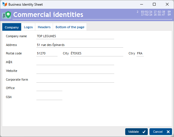The height and width of the screenshot is (137, 174).
Task: Click the Commercial identities shield badge icon
Action: tap(6, 15)
